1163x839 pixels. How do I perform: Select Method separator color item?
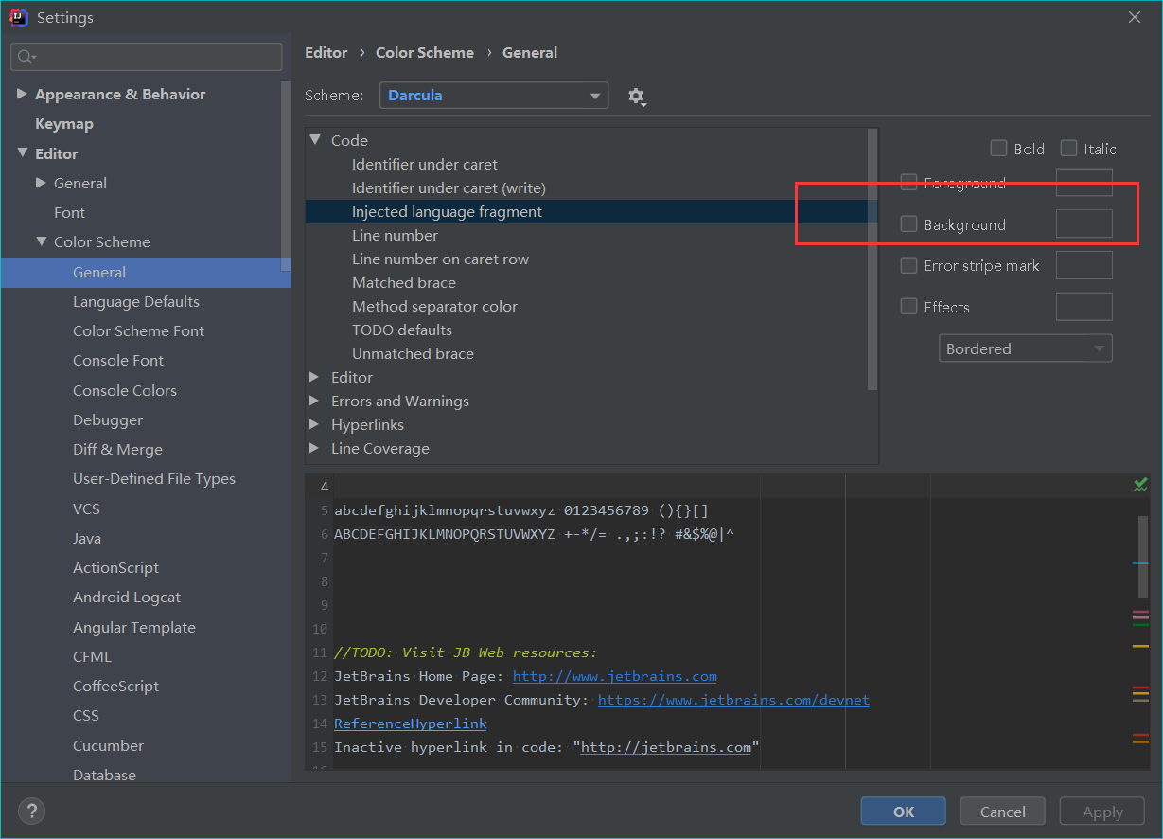[434, 307]
